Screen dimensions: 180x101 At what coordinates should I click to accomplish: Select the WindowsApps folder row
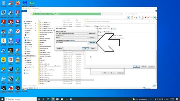(66, 80)
